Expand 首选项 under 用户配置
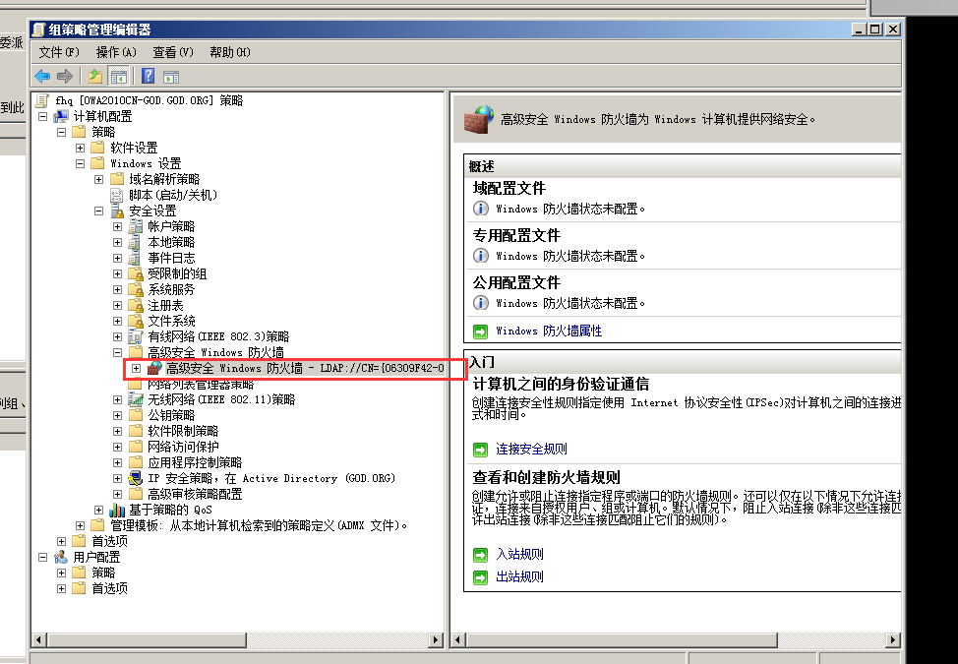The width and height of the screenshot is (958, 664). point(61,589)
